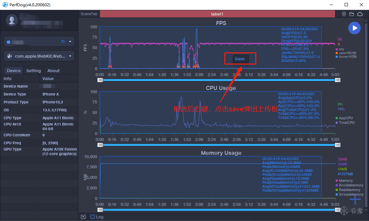Toggle the XcodeMemory legend entry
369x221 pixels.
click(x=350, y=185)
